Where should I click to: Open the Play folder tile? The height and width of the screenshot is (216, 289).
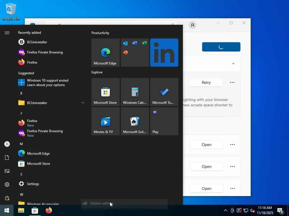click(164, 121)
